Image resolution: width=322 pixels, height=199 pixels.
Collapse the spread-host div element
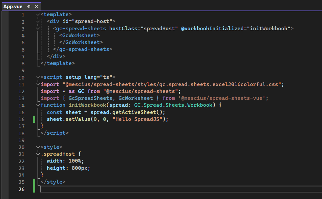[37, 21]
